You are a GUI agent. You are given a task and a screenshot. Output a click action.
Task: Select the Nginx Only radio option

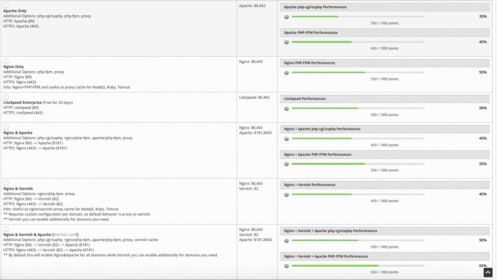tap(6, 61)
